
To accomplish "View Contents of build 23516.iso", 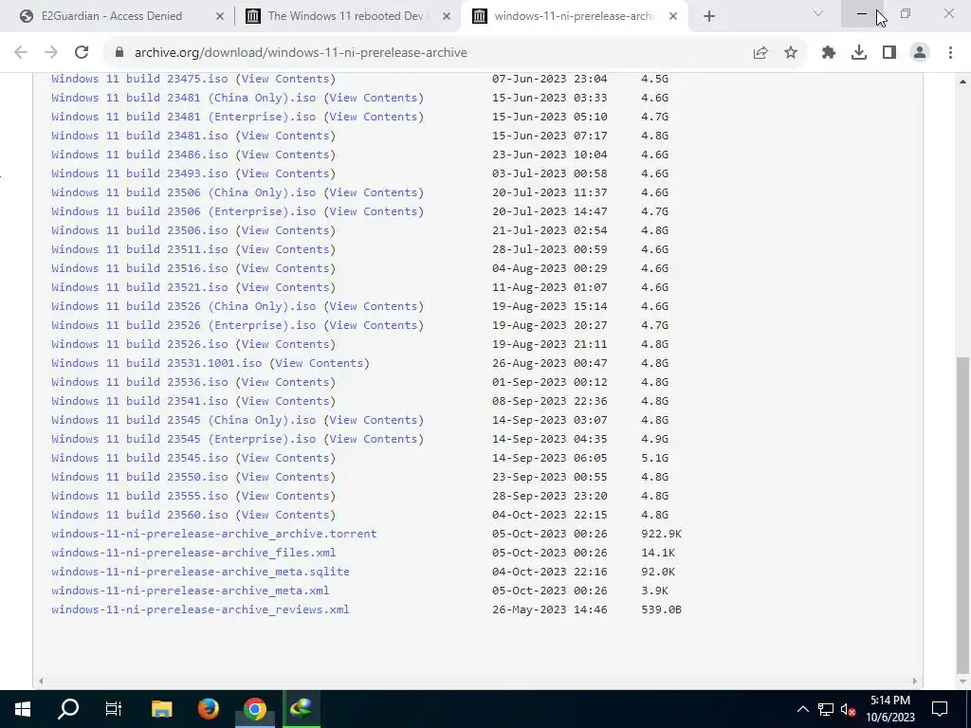I will (285, 268).
